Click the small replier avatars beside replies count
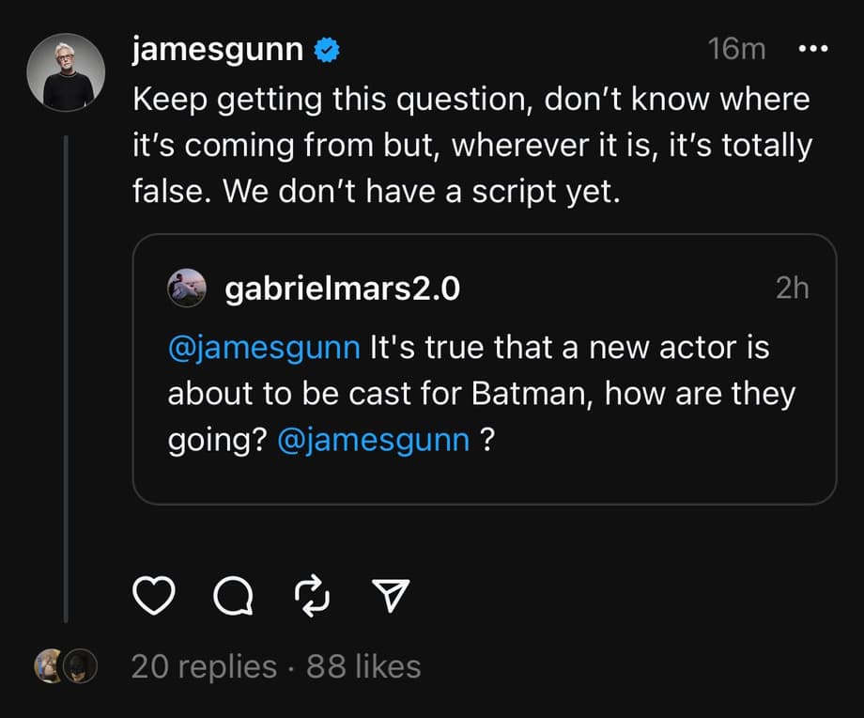 [66, 666]
